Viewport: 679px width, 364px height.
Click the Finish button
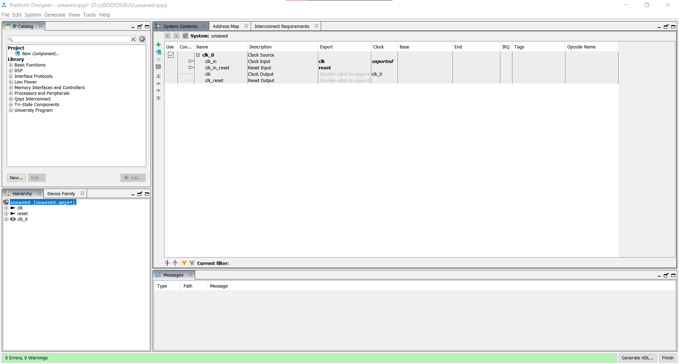tap(668, 358)
